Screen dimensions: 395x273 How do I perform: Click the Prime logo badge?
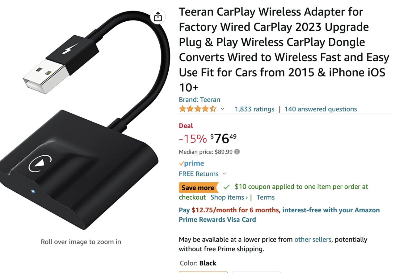click(191, 163)
